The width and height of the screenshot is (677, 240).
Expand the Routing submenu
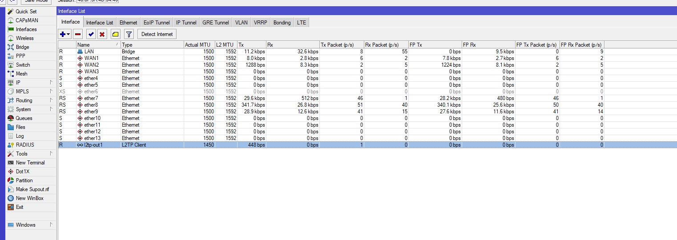click(x=51, y=100)
